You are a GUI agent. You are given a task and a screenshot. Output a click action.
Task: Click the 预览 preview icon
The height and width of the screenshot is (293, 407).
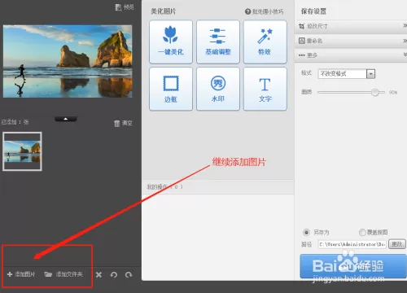tap(118, 7)
